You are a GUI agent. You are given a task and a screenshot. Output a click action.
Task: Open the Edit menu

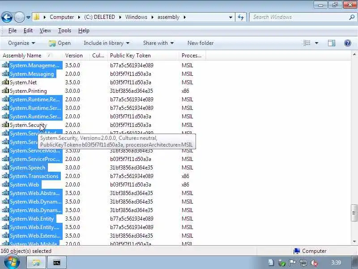click(28, 30)
